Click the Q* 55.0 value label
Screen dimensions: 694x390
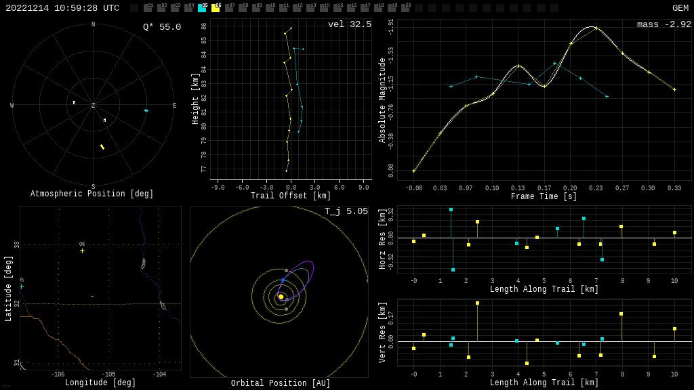pyautogui.click(x=162, y=27)
